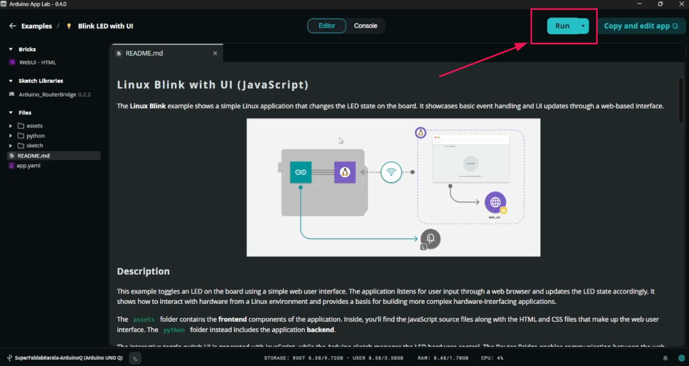Collapse the Bricks section
The width and height of the screenshot is (689, 366).
click(x=11, y=49)
